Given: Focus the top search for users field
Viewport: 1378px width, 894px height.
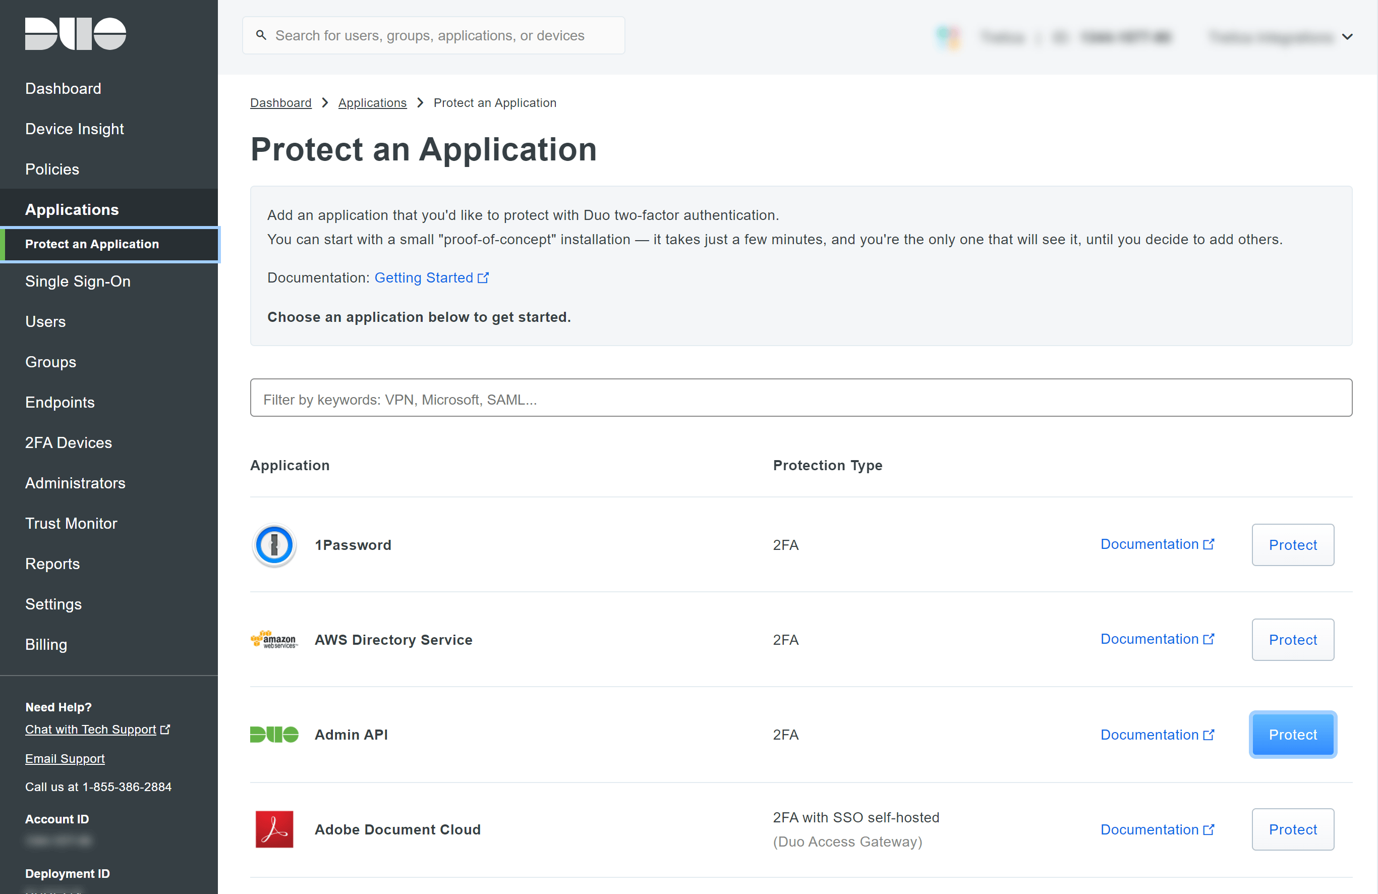Looking at the screenshot, I should pyautogui.click(x=434, y=35).
